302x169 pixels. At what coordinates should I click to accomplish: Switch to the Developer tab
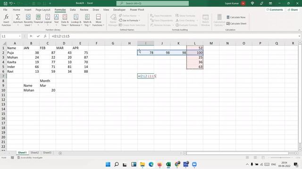point(119,9)
